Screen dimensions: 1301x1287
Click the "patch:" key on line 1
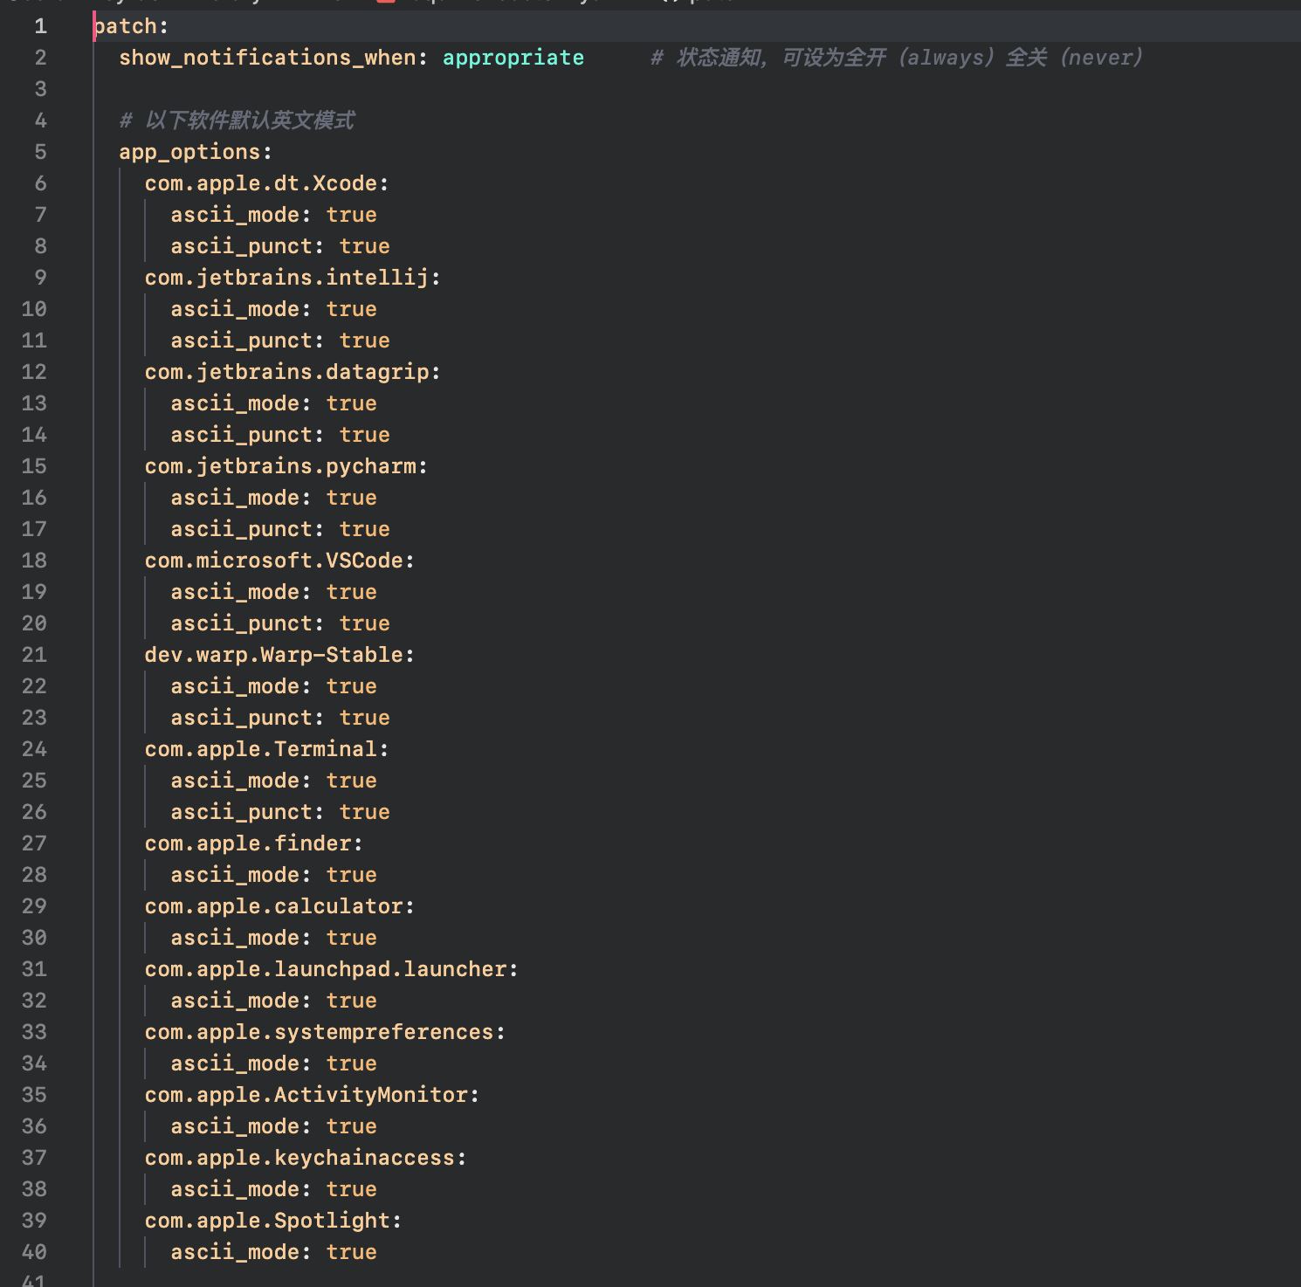(131, 26)
